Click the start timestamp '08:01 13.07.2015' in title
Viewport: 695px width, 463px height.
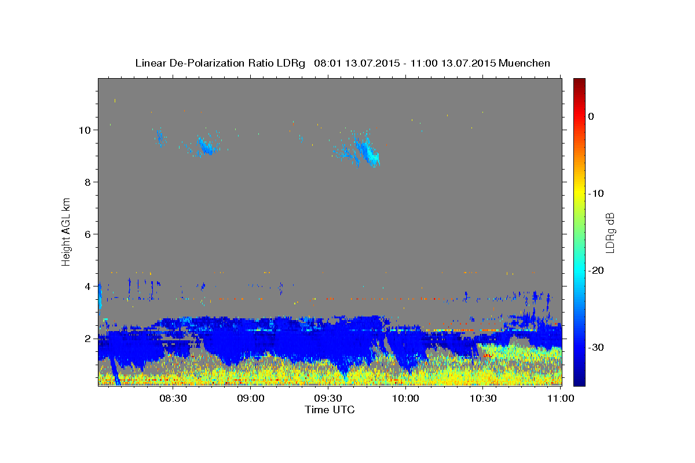[x=356, y=63]
